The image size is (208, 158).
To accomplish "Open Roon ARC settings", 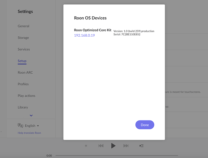I will click(x=25, y=72).
